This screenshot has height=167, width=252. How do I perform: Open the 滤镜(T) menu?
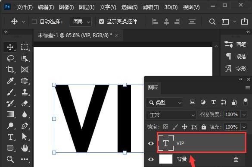tap(151, 7)
